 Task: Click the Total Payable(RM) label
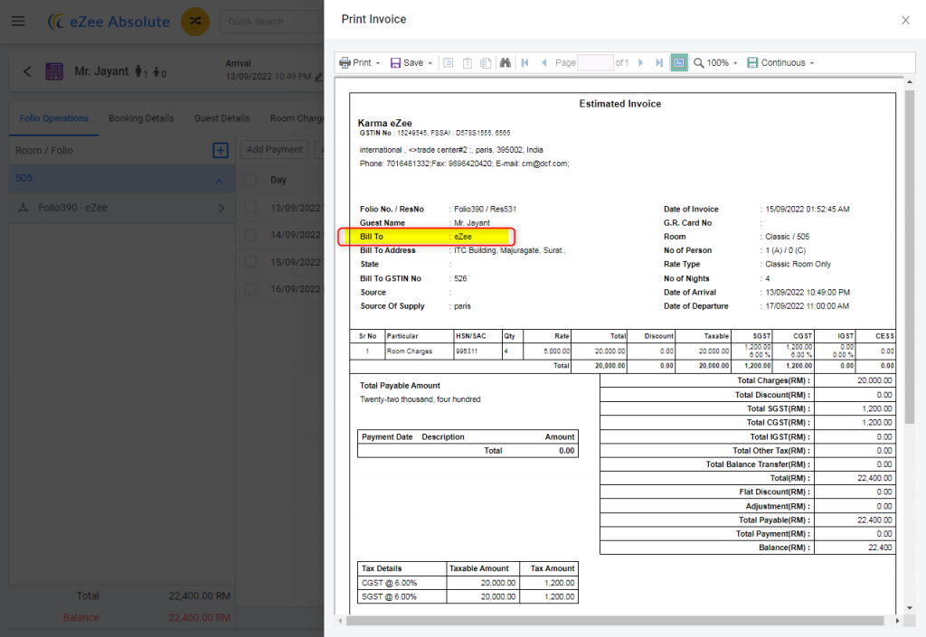[774, 520]
